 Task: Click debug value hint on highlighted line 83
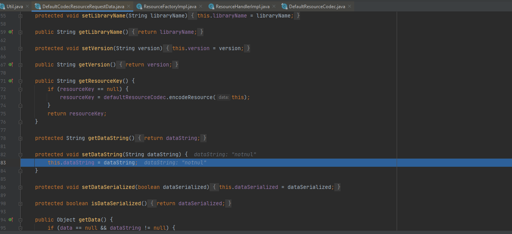click(175, 162)
